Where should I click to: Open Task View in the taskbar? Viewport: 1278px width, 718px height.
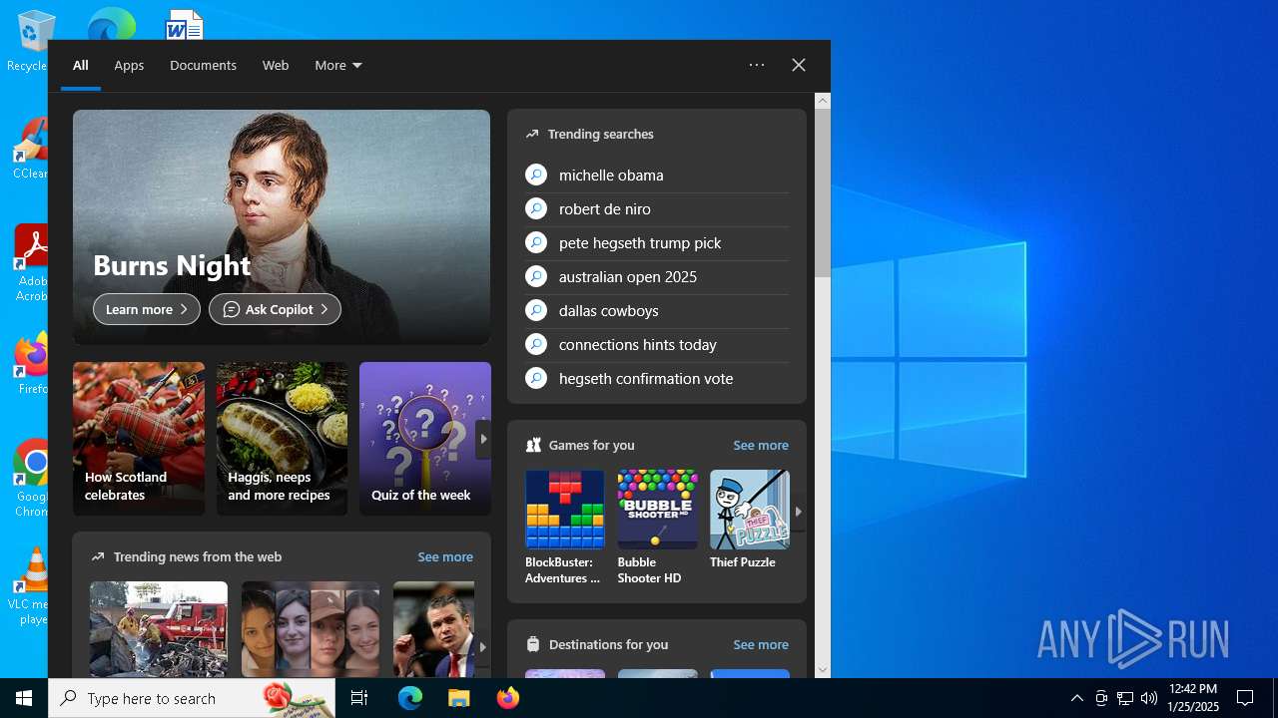coord(359,698)
